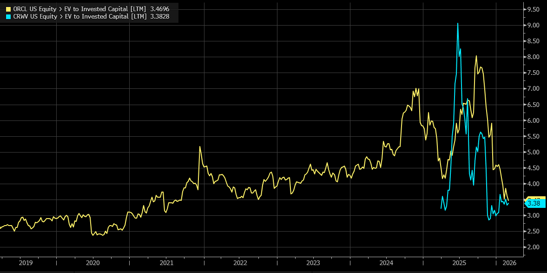The width and height of the screenshot is (547, 273).
Task: Click the 2021 label on the time axis
Action: click(166, 262)
